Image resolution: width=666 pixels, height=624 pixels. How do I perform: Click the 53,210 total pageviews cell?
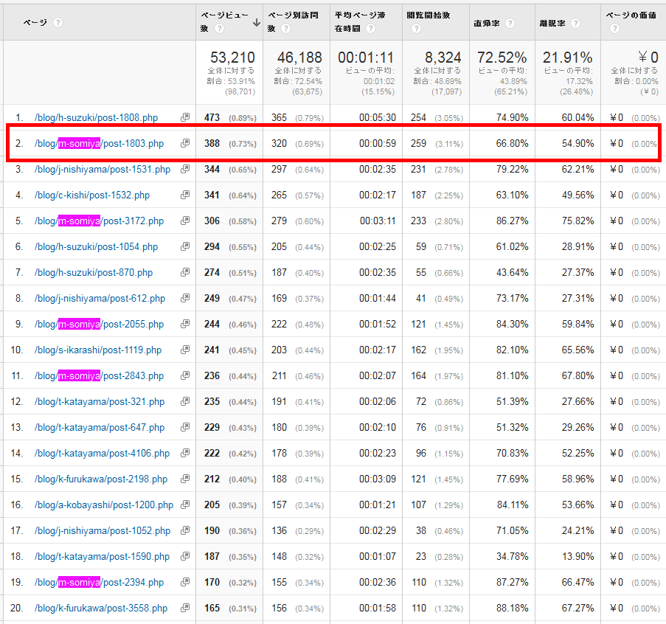tap(232, 58)
